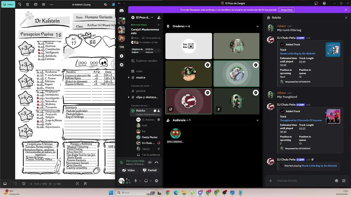Click the RECORDING audience member avatar

(175, 134)
